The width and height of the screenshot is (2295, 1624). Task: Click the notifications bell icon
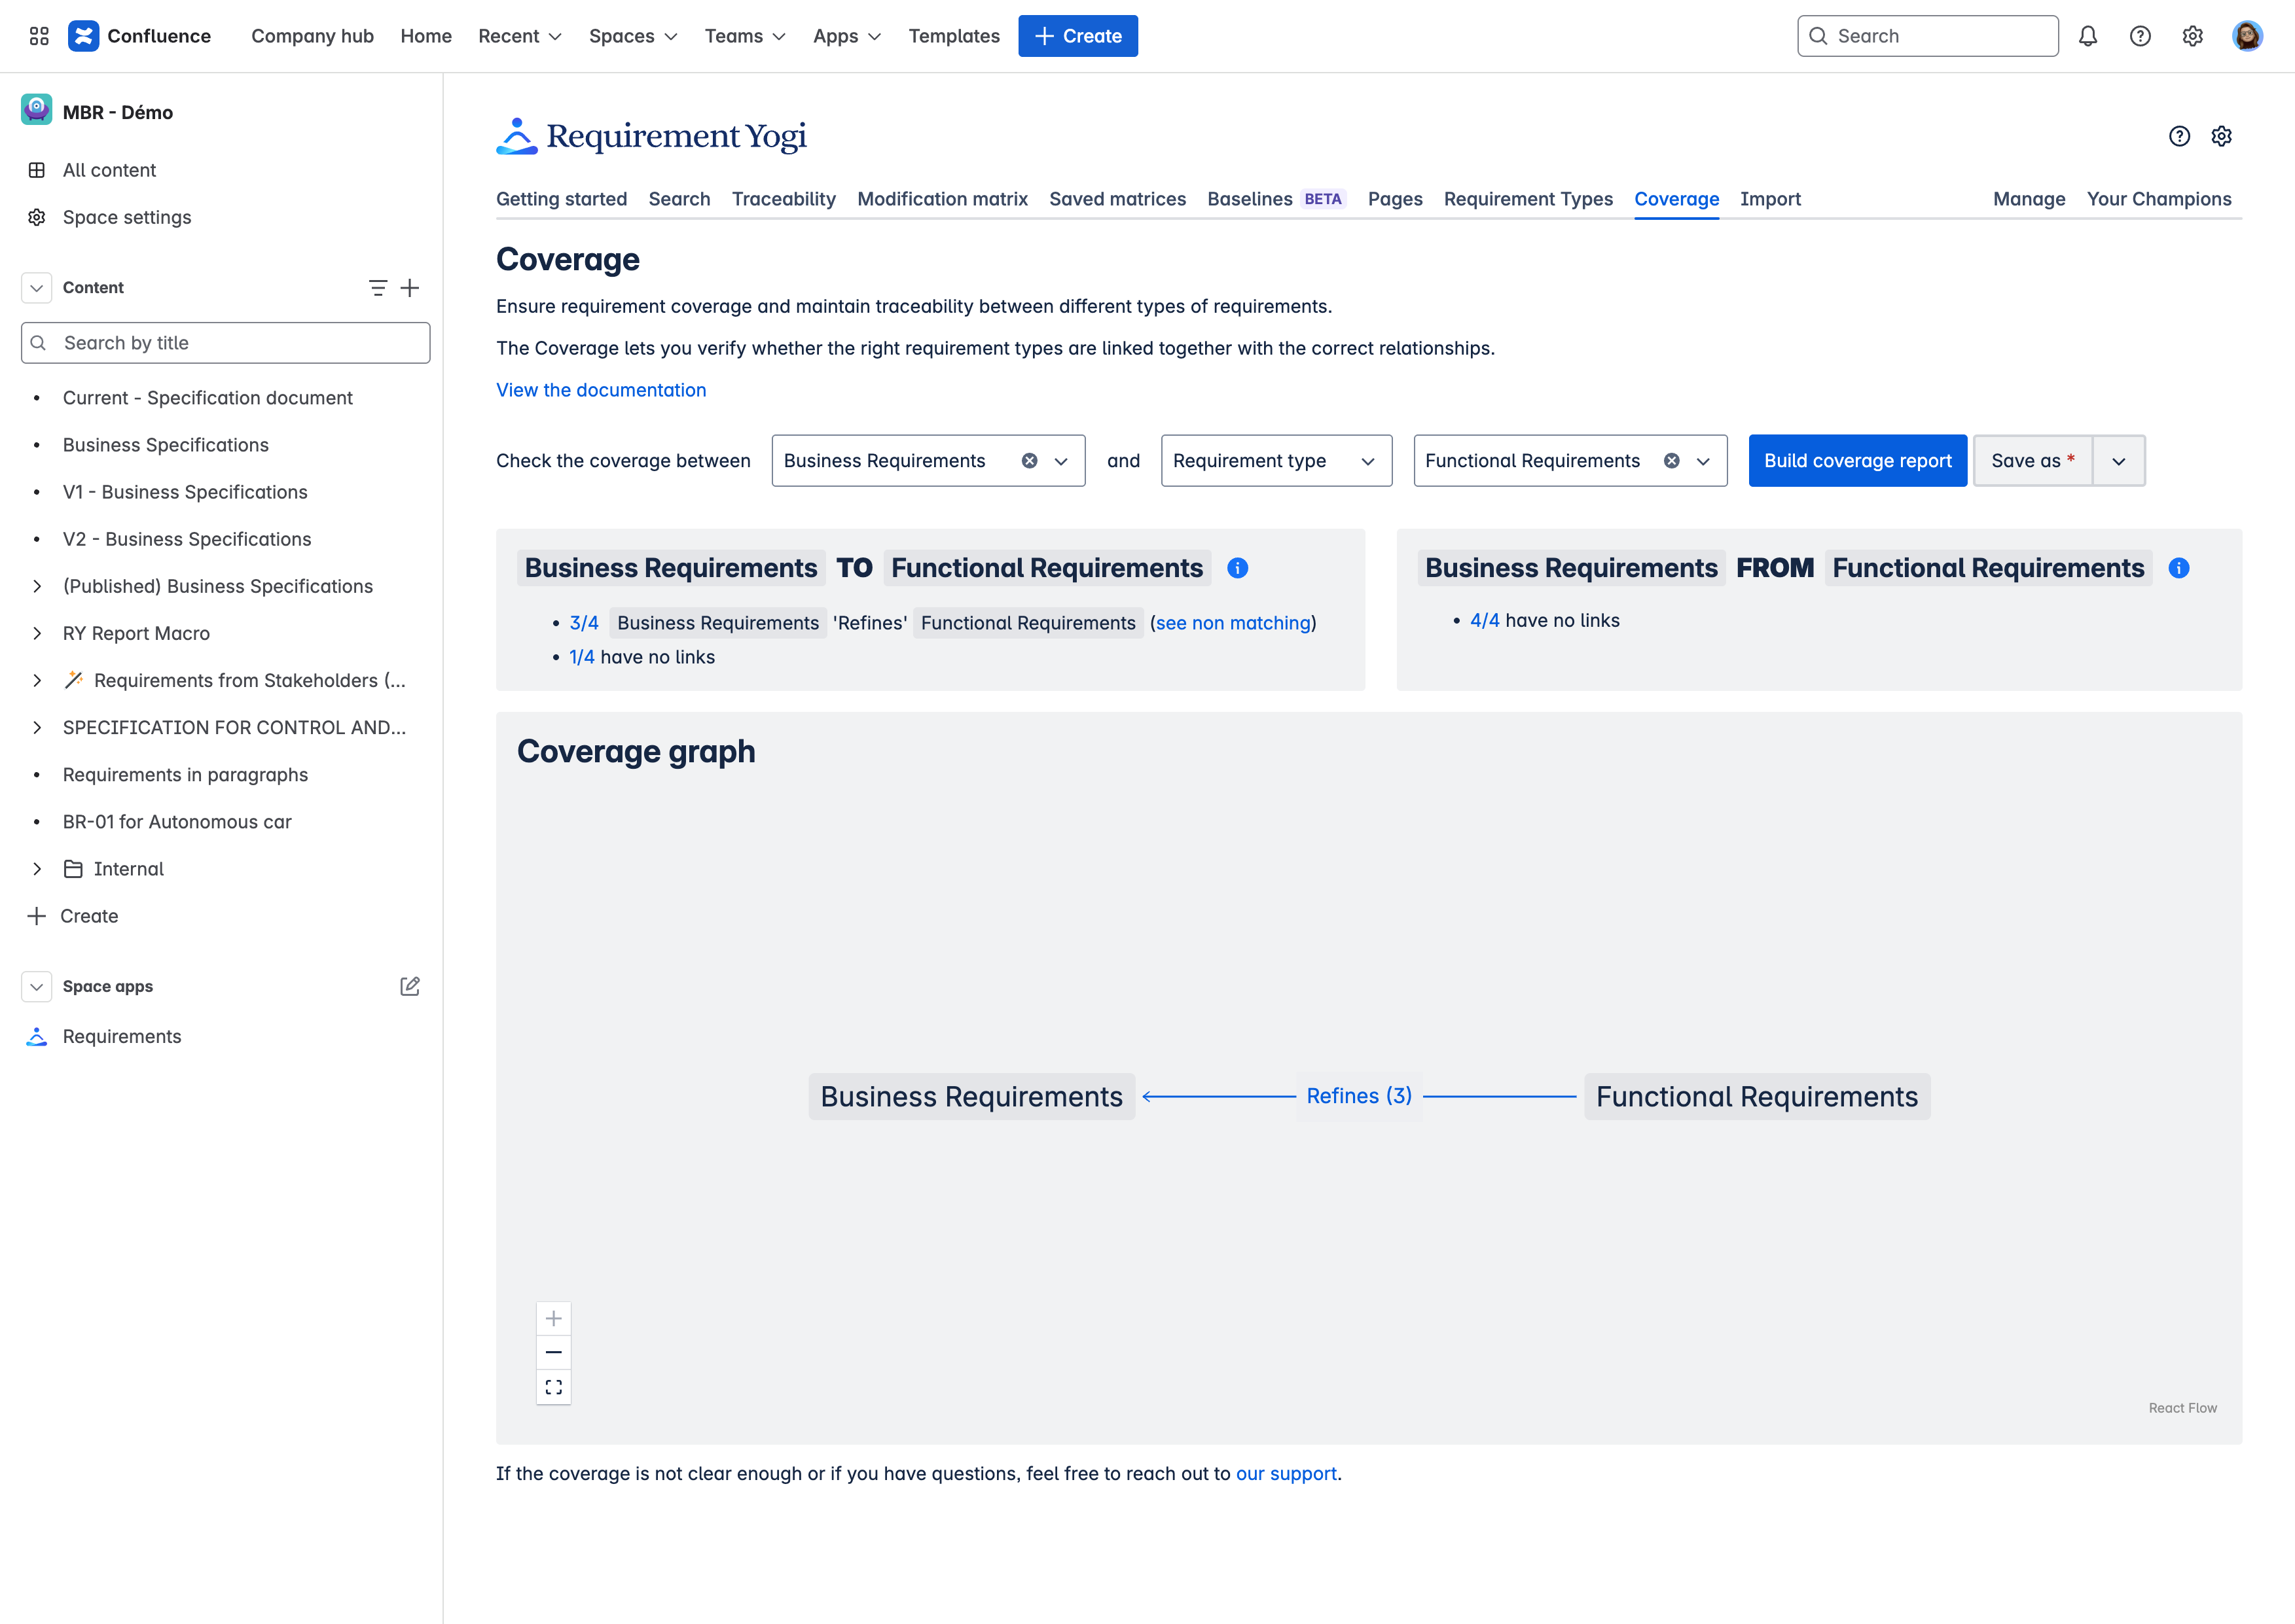pos(2088,36)
